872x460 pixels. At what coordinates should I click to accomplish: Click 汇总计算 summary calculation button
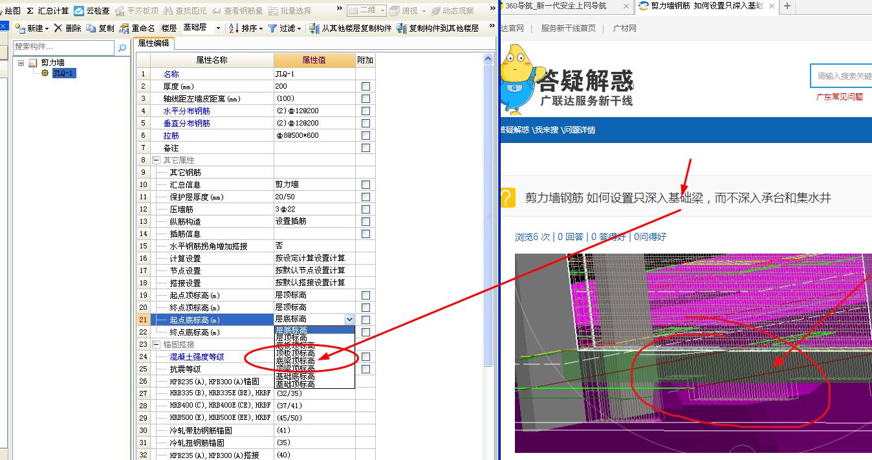click(48, 11)
